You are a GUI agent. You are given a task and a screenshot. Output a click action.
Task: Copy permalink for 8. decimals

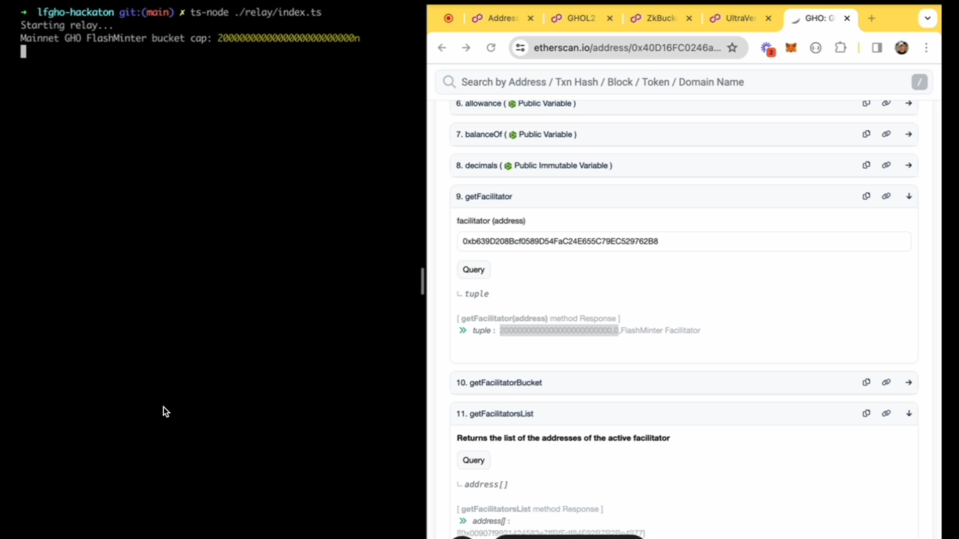coord(886,165)
